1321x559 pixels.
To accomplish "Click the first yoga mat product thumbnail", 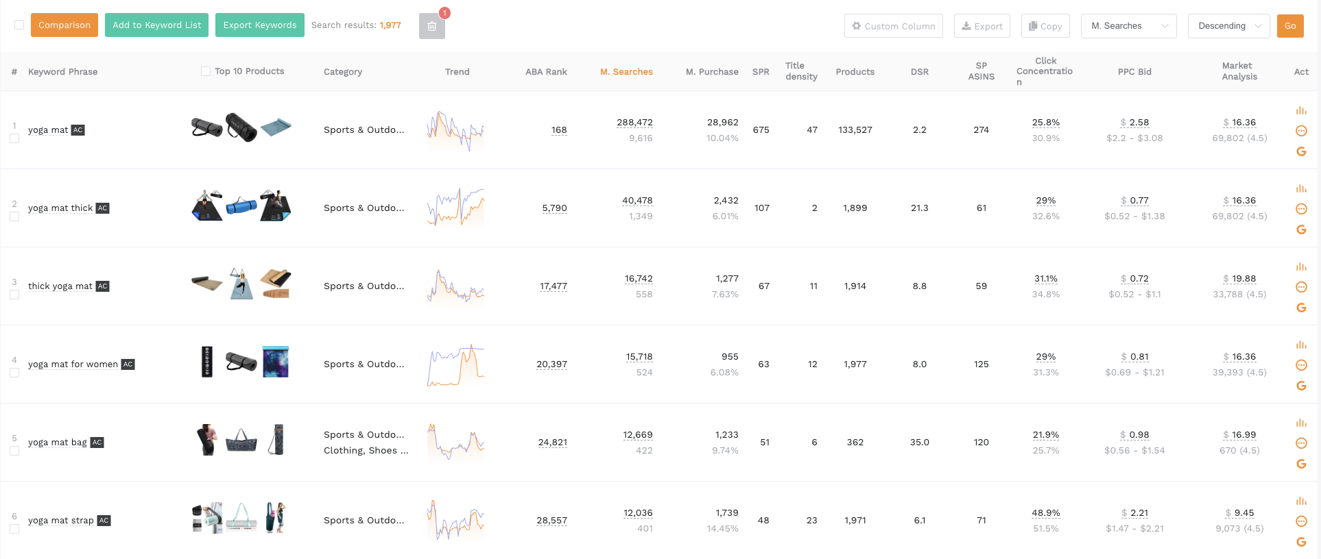I will (206, 127).
